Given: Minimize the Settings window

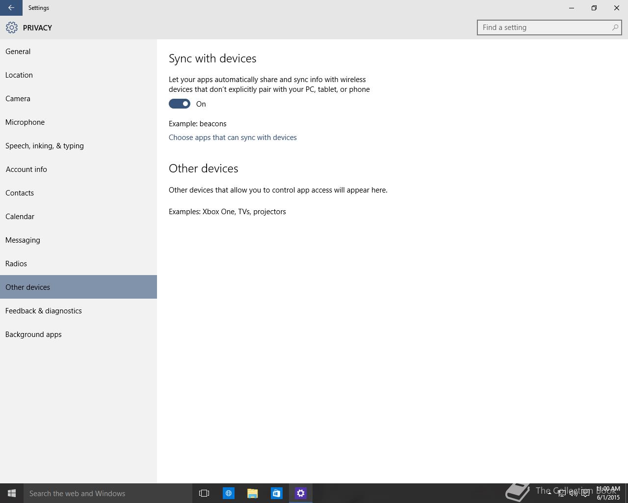Looking at the screenshot, I should 572,8.
